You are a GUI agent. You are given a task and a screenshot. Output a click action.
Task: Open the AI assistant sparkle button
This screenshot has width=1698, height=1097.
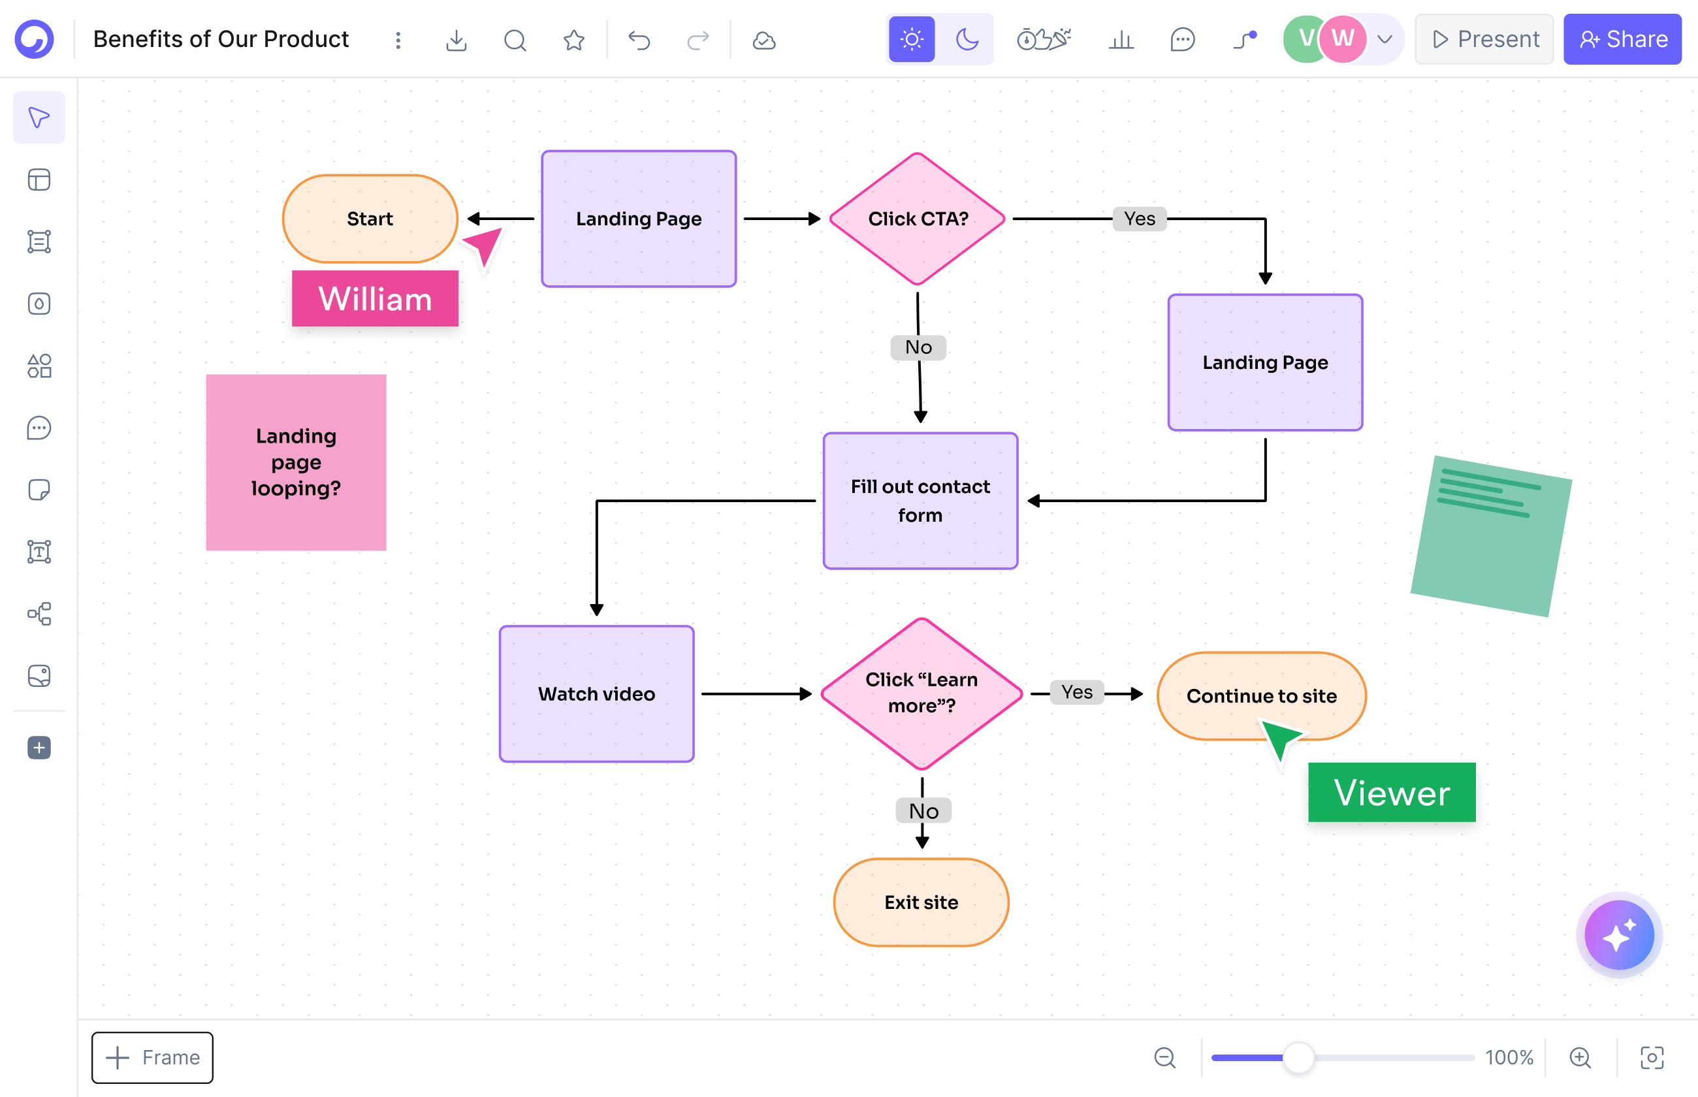coord(1619,934)
